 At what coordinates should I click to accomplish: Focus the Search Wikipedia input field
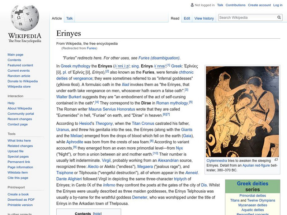[x=247, y=18]
